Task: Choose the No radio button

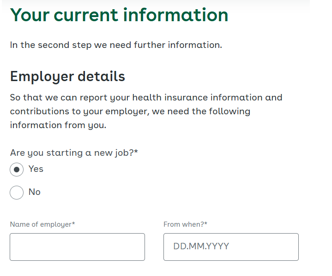Action: [x=17, y=193]
